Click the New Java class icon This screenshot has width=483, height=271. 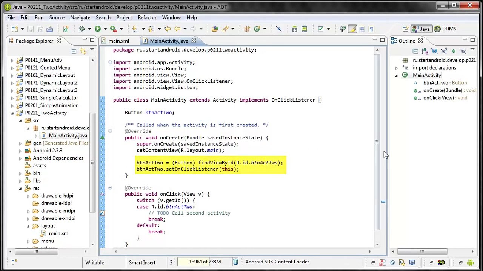pos(257,29)
